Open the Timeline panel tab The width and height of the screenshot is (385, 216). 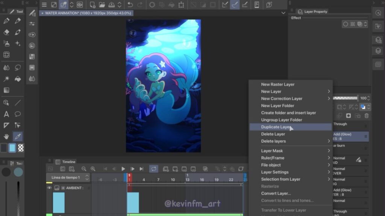tap(66, 162)
